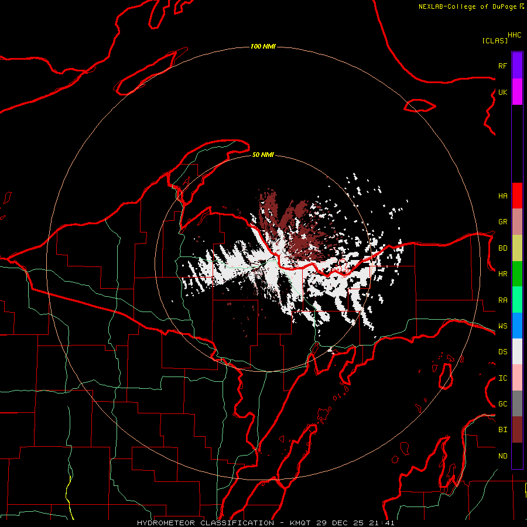Screen dimensions: 527x527
Task: Click the GR legend label
Action: pyautogui.click(x=502, y=222)
